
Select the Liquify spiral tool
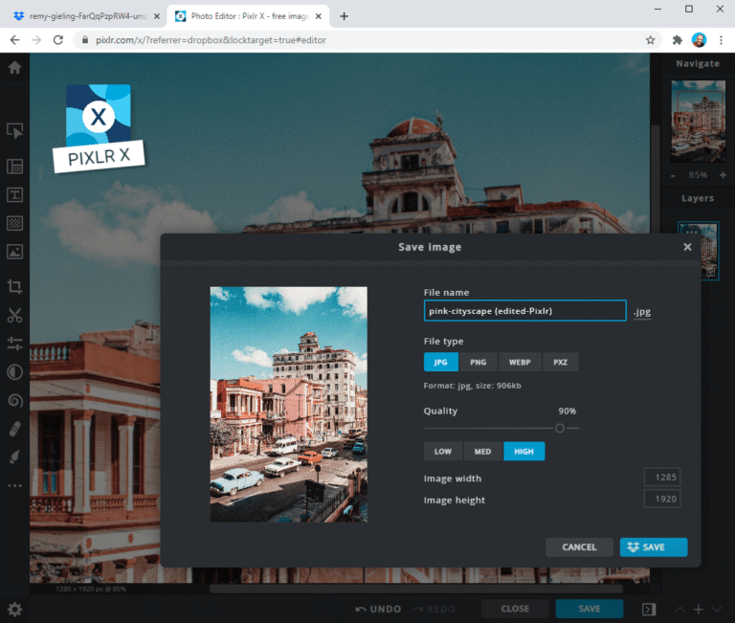(14, 401)
